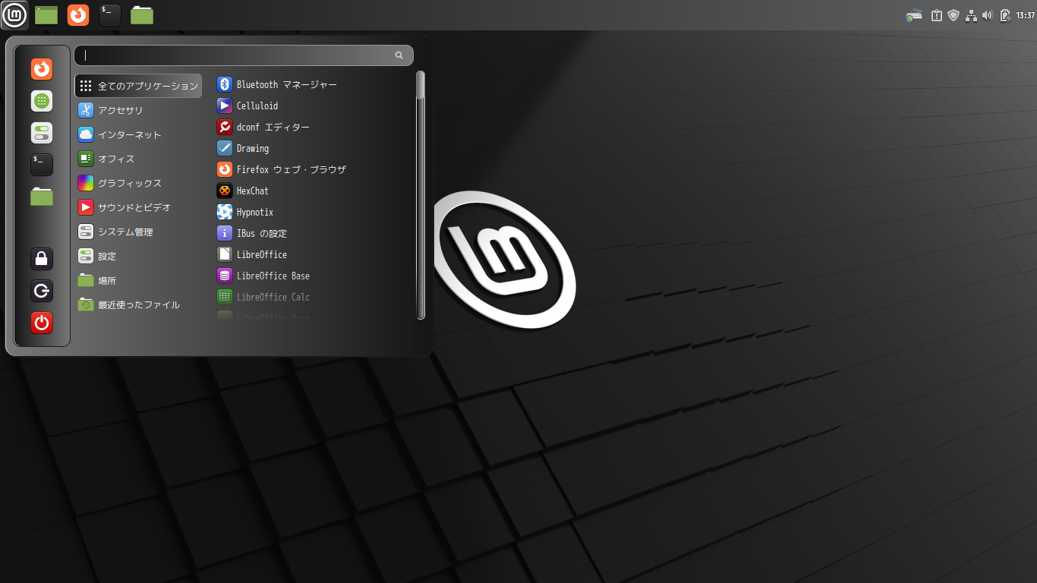This screenshot has height=583, width=1037.
Task: Open the Files folder launcher in the panel
Action: [x=142, y=14]
